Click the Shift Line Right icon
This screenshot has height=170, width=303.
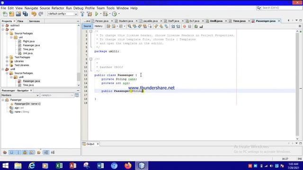point(178,26)
